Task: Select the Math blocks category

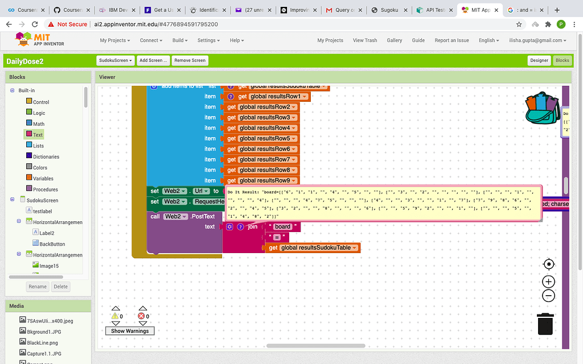Action: point(35,123)
